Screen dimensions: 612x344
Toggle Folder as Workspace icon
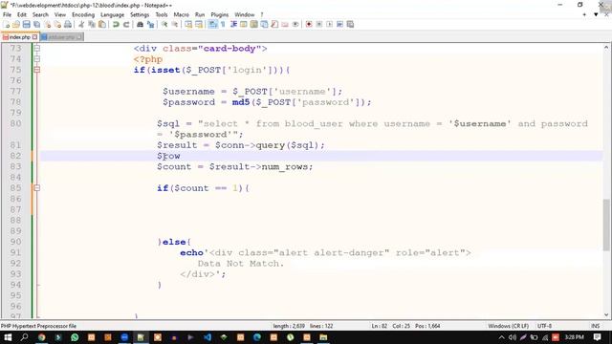[285, 25]
